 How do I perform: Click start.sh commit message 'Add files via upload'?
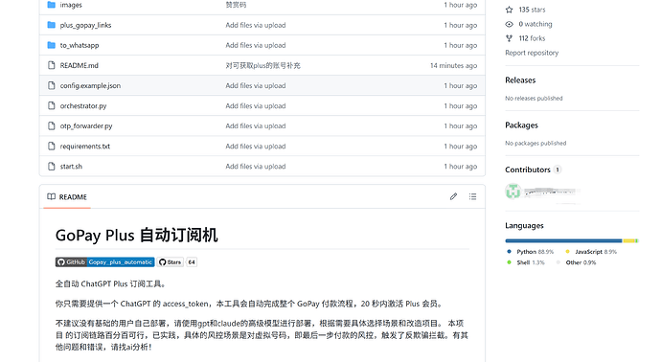pyautogui.click(x=256, y=167)
